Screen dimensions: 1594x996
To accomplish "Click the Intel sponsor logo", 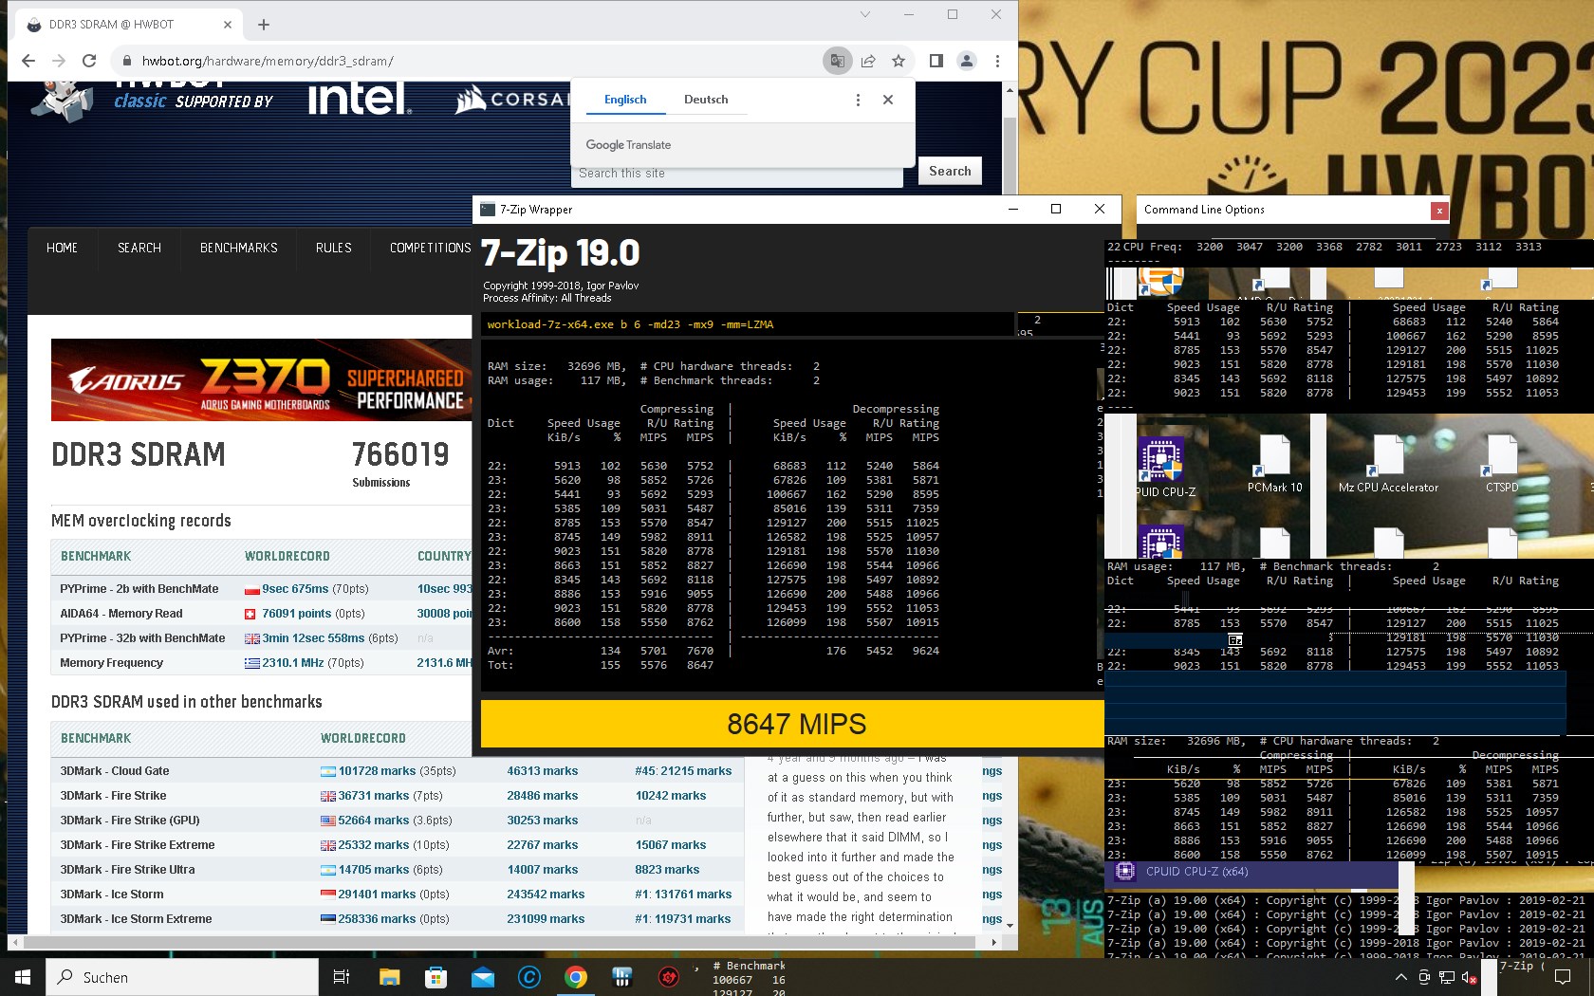I will pyautogui.click(x=359, y=98).
